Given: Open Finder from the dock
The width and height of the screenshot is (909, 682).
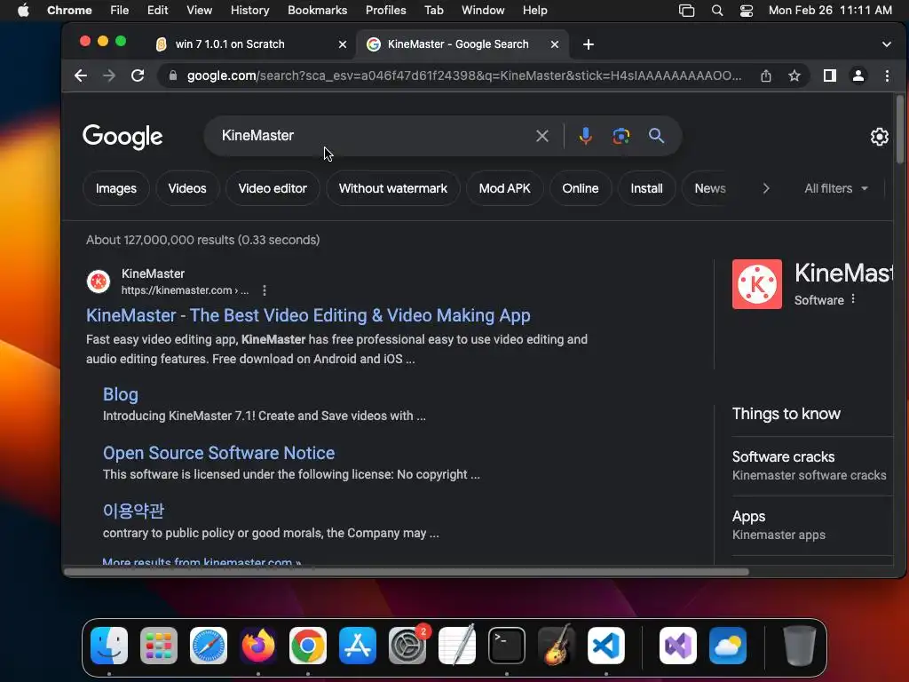Looking at the screenshot, I should point(109,646).
